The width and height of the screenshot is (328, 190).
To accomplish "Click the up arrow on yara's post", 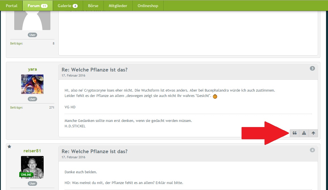I will tap(313, 133).
